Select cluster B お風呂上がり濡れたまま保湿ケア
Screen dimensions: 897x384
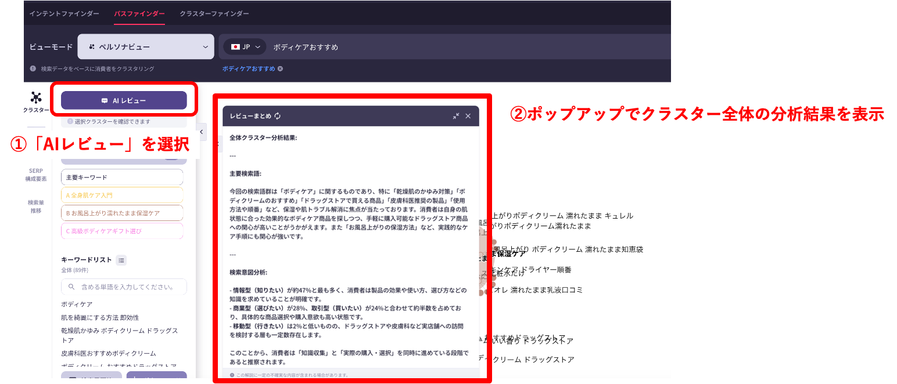pos(122,213)
